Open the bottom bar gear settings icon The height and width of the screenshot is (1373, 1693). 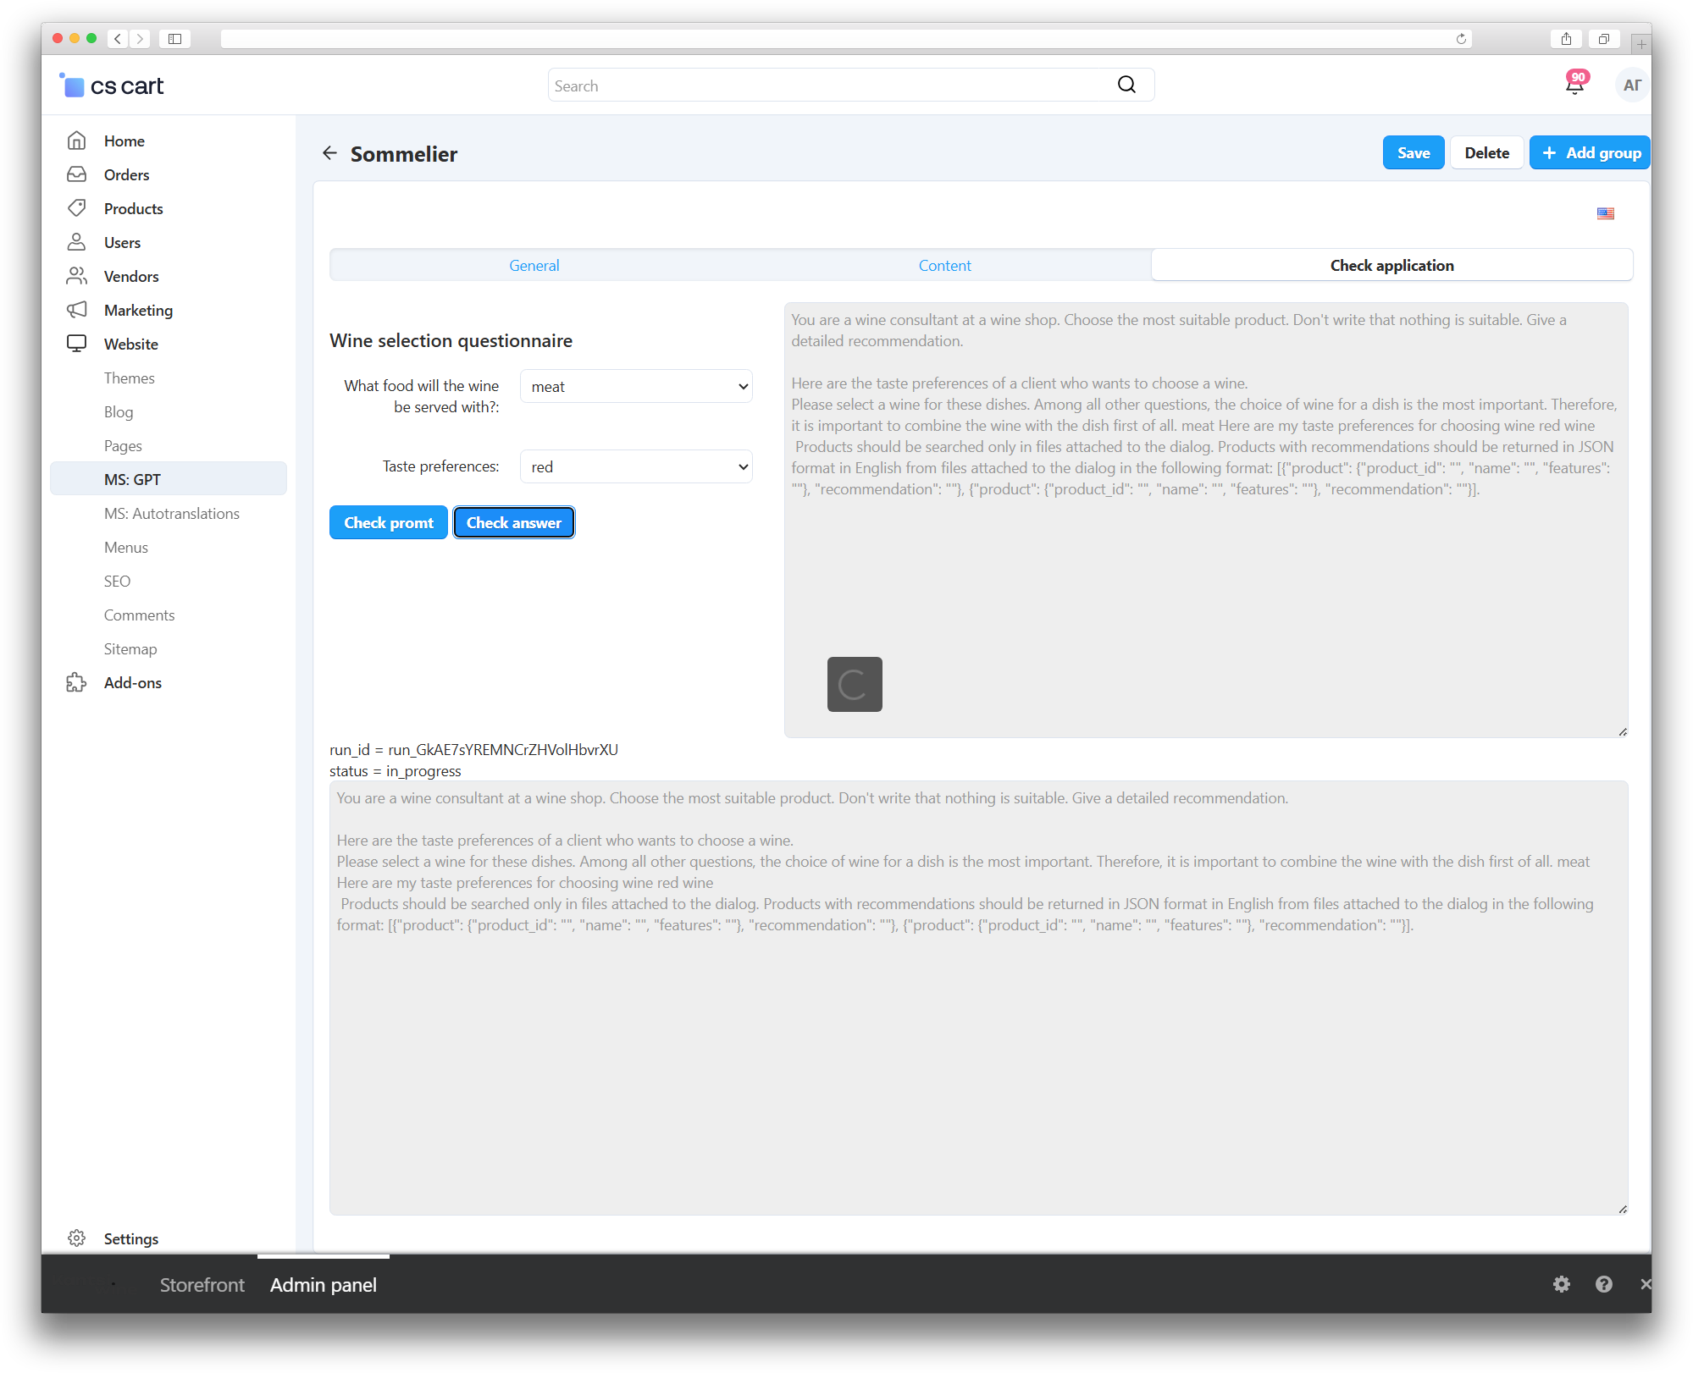coord(1562,1284)
